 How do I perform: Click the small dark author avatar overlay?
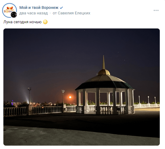[14, 15]
